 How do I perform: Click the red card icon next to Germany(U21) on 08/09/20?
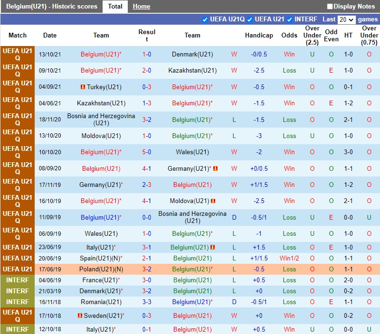[x=215, y=168]
